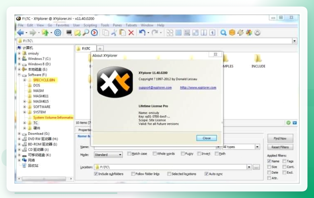Open the magnifier Find Files toolbar icon

click(86, 32)
